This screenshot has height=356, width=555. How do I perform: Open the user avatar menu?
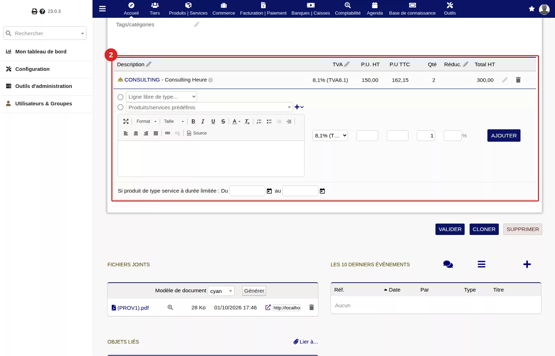click(544, 9)
